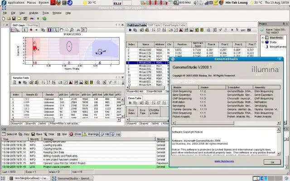This screenshot has width=290, height=181.
Task: Select the magnifier zoom tool in SNP Graph
Action: click(x=72, y=30)
